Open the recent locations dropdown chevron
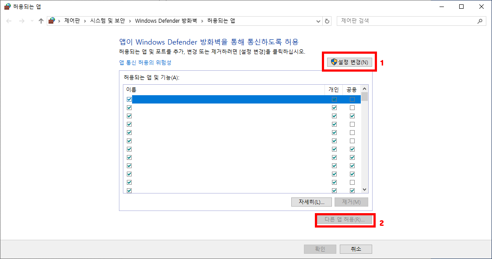The width and height of the screenshot is (492, 259). 31,21
